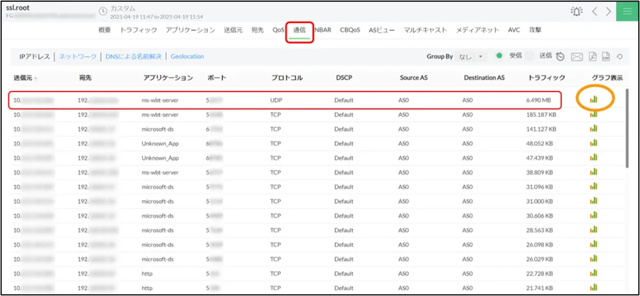Click http in the 22.728 KB row
Screen dimensions: 640x296
[x=147, y=274]
